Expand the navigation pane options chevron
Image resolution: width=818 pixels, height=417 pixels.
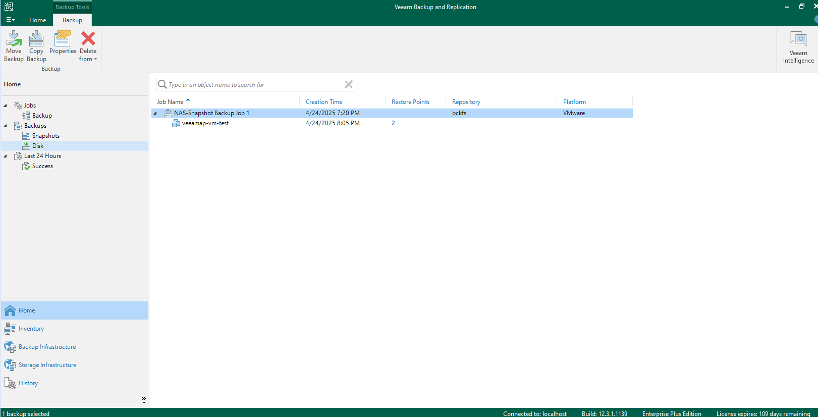pos(144,400)
